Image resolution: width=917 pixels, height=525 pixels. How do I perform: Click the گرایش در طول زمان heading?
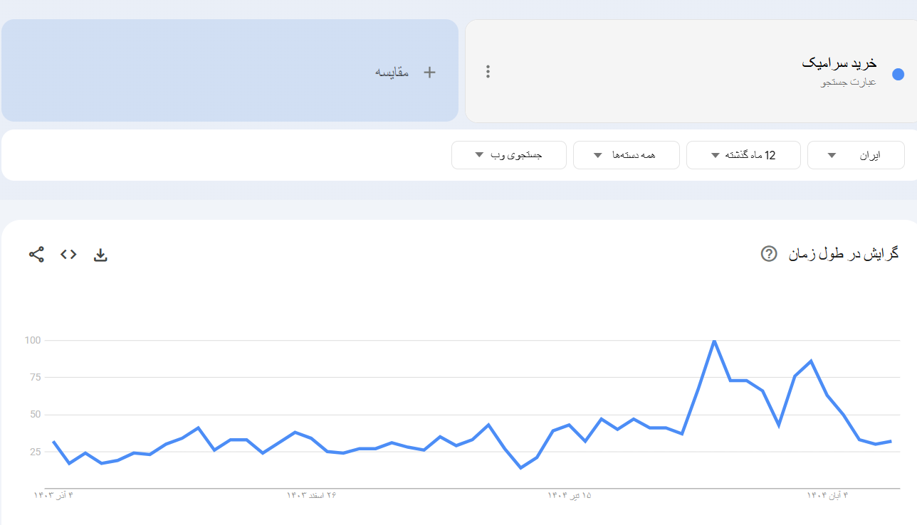(x=843, y=254)
